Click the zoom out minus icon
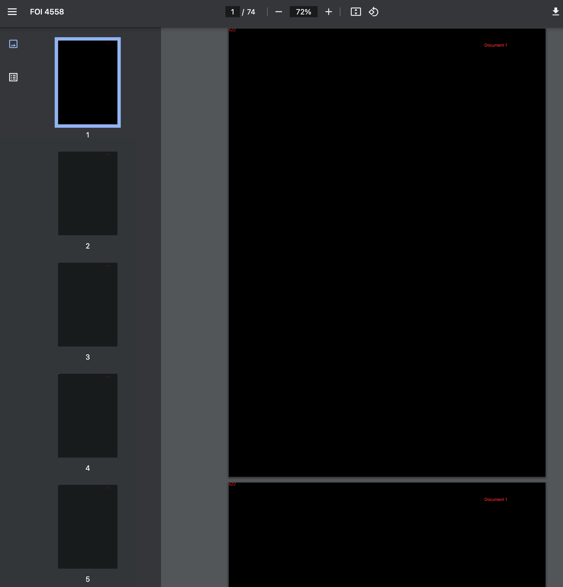 tap(278, 12)
